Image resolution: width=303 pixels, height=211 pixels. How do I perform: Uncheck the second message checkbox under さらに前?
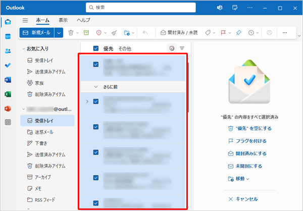tap(96, 127)
